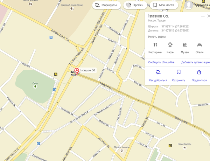
Task: Click the user profile avatar
Action: [x=189, y=5]
